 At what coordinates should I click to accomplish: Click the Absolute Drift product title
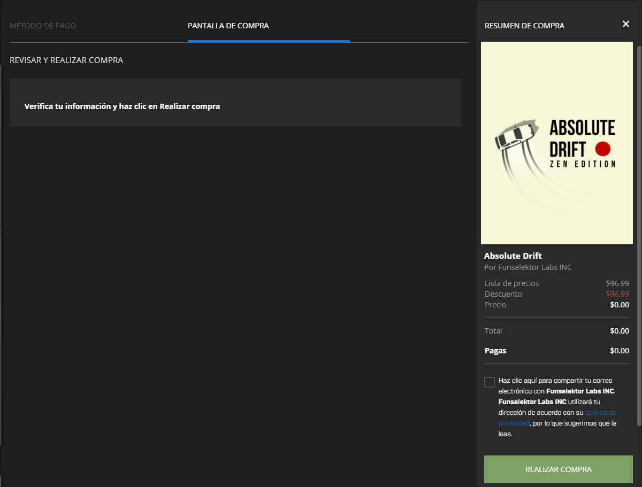coord(513,256)
